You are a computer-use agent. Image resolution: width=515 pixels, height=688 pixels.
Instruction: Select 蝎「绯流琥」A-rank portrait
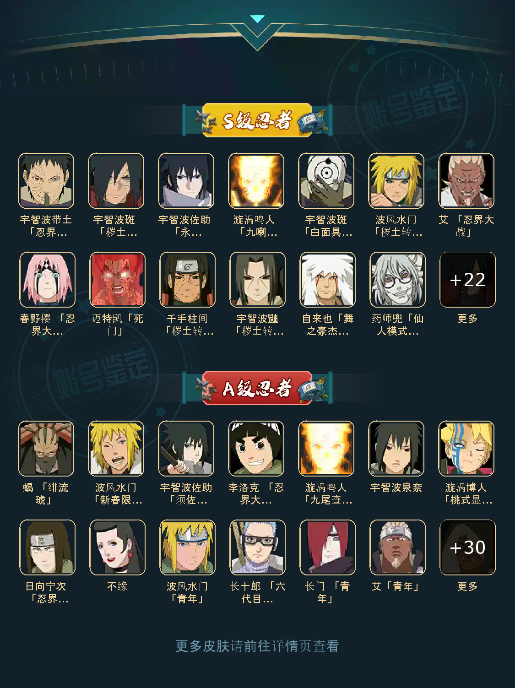(x=46, y=449)
